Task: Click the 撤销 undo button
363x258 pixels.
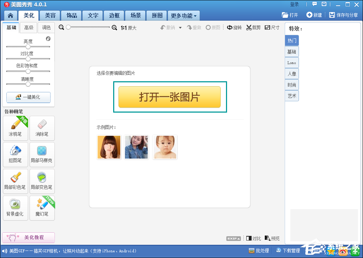Action: 168,27
